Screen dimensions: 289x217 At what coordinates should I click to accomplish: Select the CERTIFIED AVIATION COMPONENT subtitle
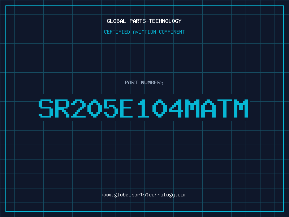pyautogui.click(x=144, y=32)
